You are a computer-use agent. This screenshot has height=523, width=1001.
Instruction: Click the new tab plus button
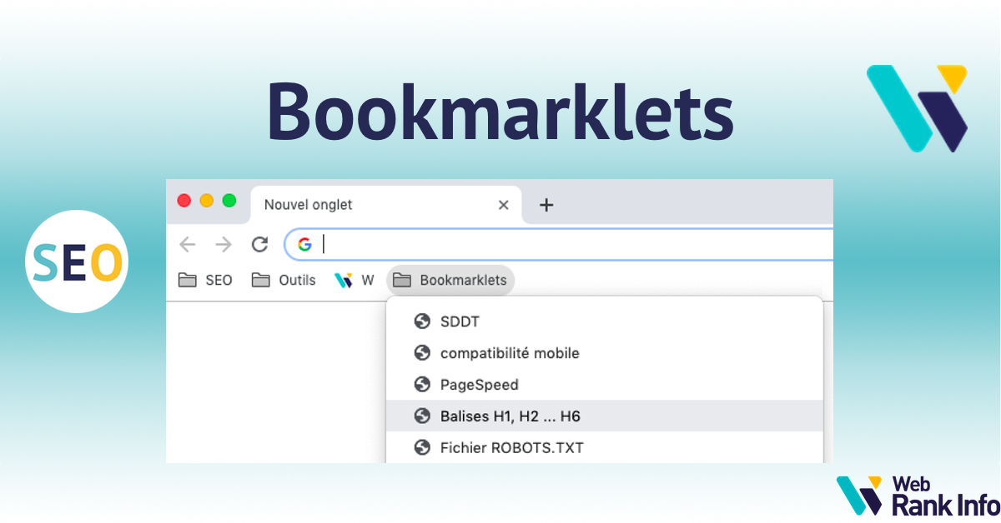click(546, 204)
